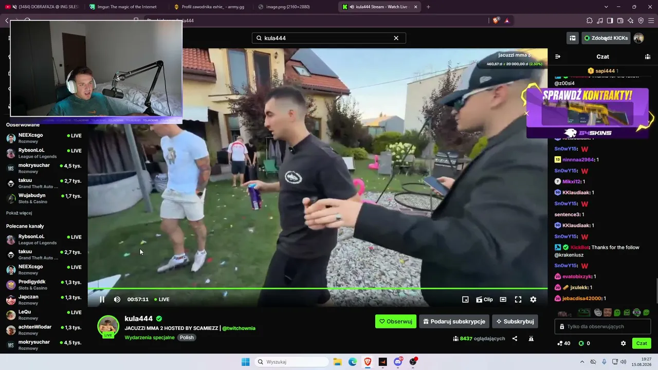Clear the kula444 search field
The height and width of the screenshot is (370, 658).
tap(396, 38)
